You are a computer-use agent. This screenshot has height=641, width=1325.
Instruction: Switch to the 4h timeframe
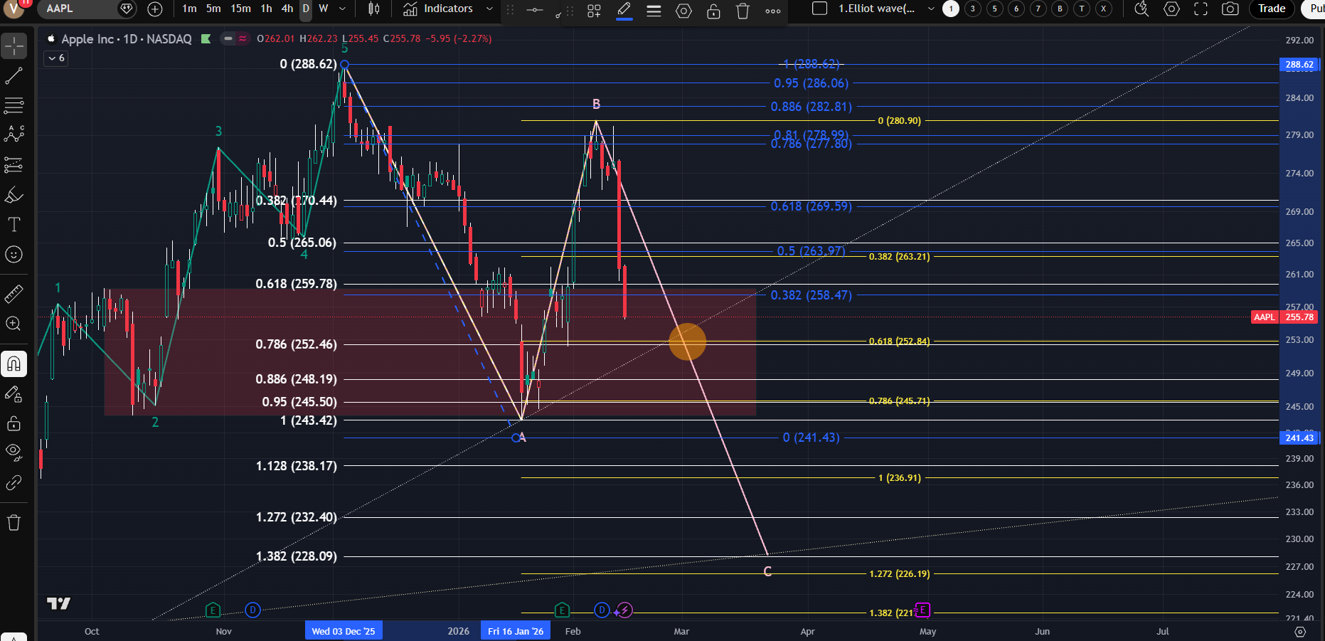click(x=287, y=9)
